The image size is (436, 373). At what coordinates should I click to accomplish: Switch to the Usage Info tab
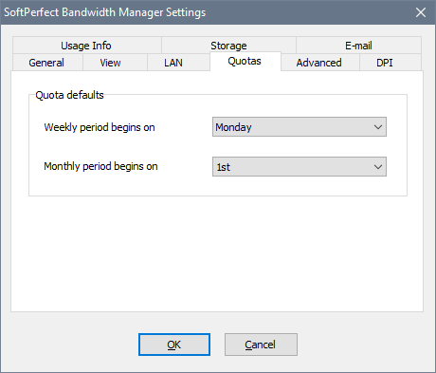pos(87,46)
